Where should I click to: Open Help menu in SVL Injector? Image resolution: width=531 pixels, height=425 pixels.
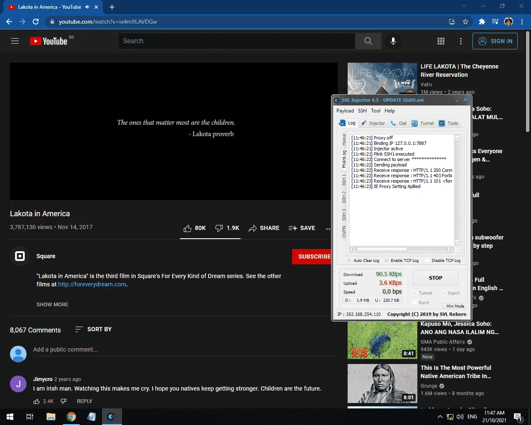tap(390, 111)
